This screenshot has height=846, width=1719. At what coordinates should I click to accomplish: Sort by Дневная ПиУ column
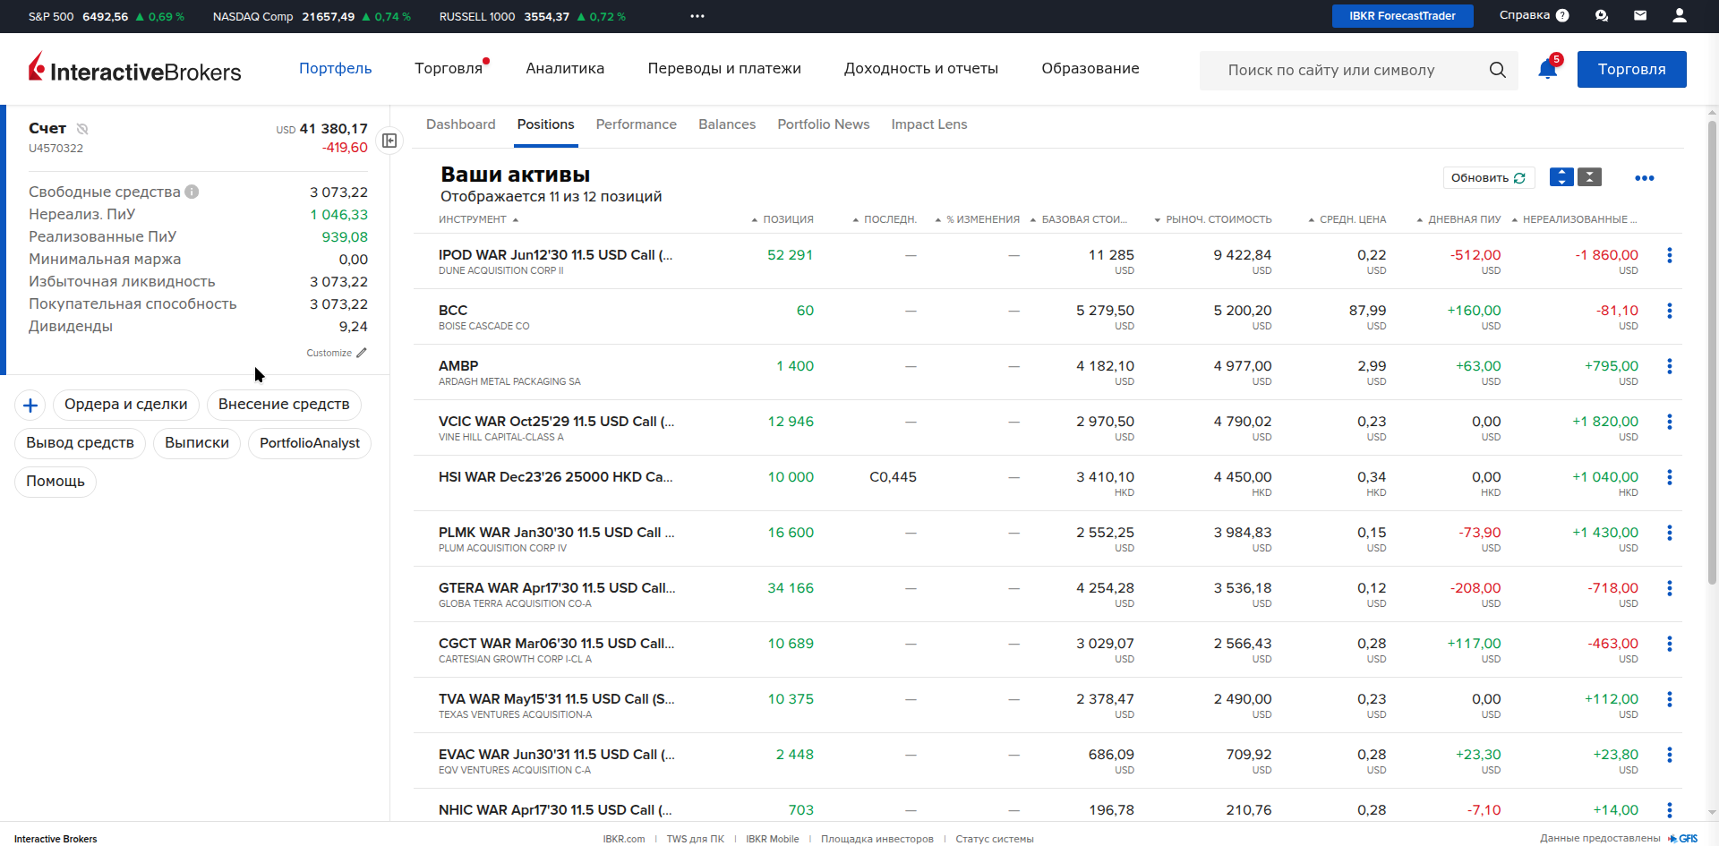click(x=1459, y=219)
